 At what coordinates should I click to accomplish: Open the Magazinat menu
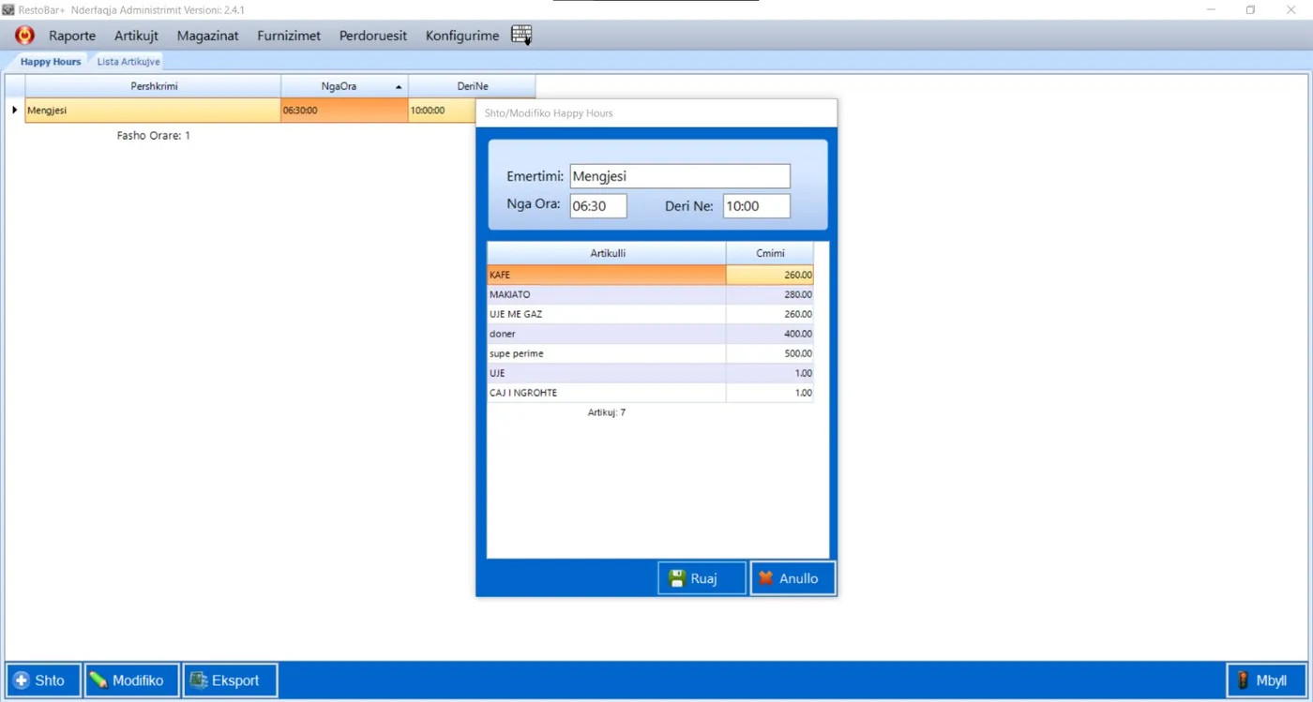tap(208, 36)
